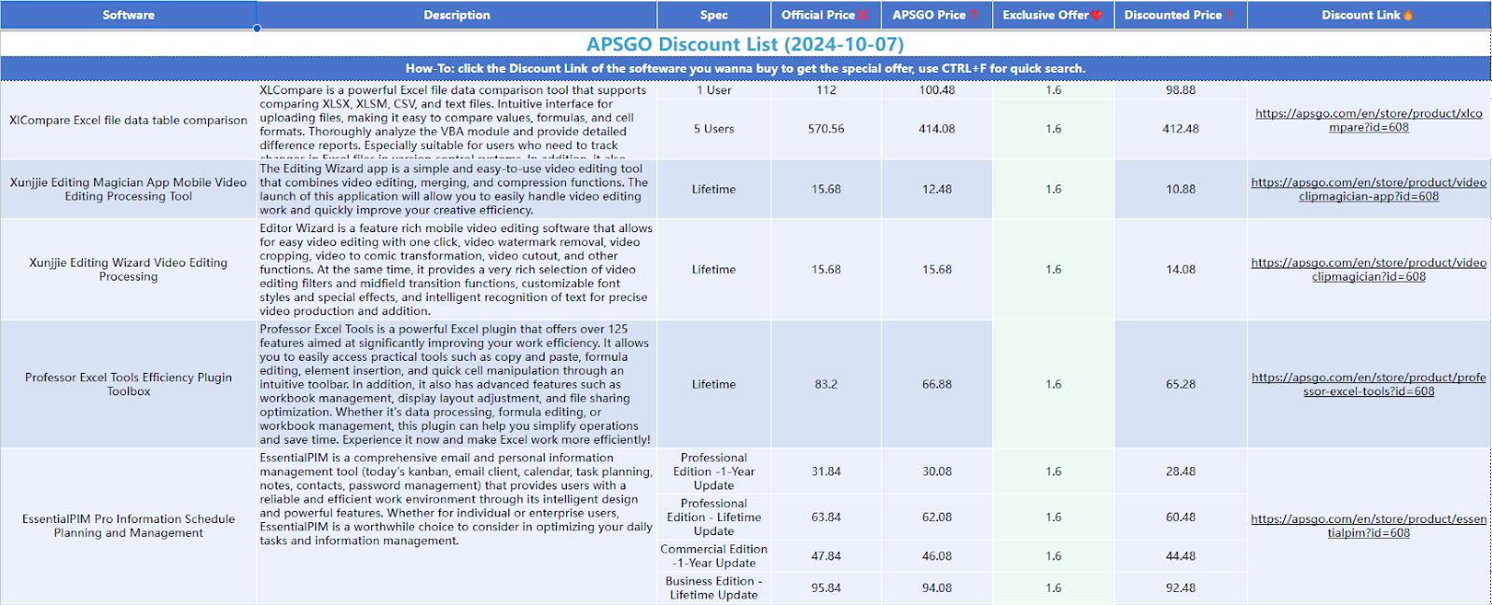Click discounted price 10.88 cell
Screen dimensions: 1492x605
pyautogui.click(x=1181, y=189)
